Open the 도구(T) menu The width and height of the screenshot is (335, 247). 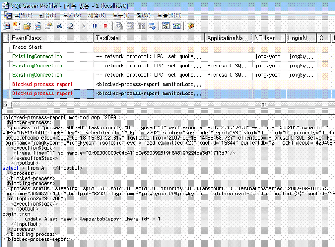click(121, 15)
